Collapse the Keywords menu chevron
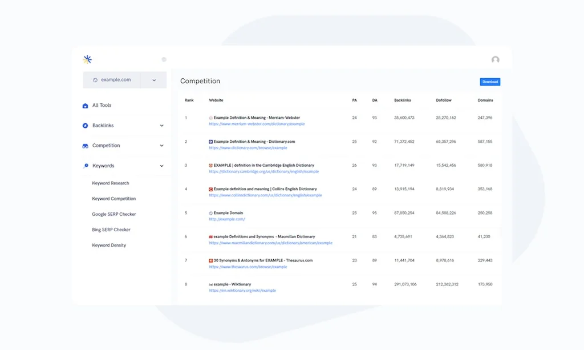Screen dimensions: 584x350 pos(161,166)
